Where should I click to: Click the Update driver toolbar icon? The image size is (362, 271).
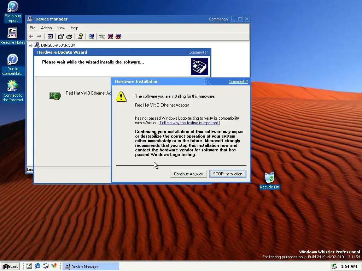[102, 36]
